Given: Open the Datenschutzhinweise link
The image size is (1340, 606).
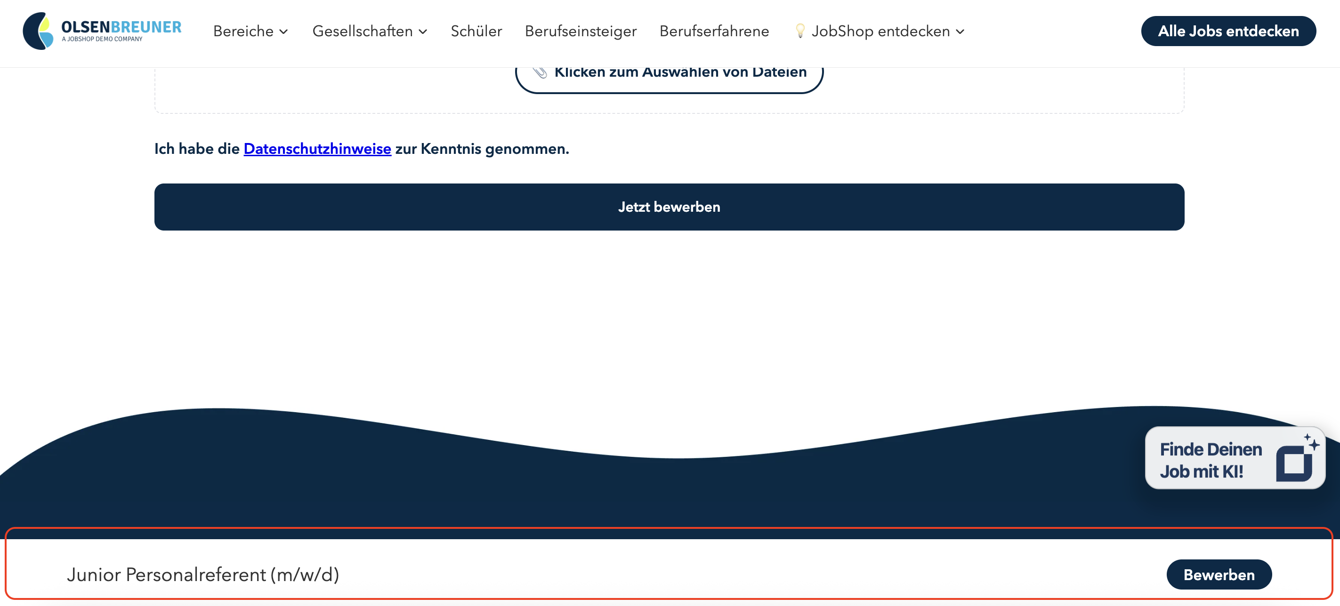Looking at the screenshot, I should click(317, 149).
